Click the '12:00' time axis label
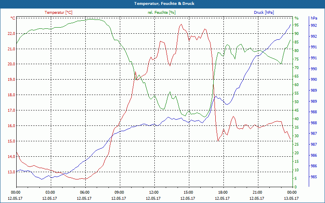This screenshot has width=325, height=203. (154, 192)
